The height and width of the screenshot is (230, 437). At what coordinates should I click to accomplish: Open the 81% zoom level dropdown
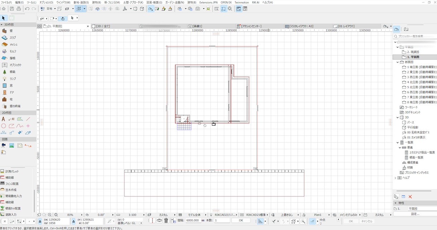pyautogui.click(x=82, y=215)
